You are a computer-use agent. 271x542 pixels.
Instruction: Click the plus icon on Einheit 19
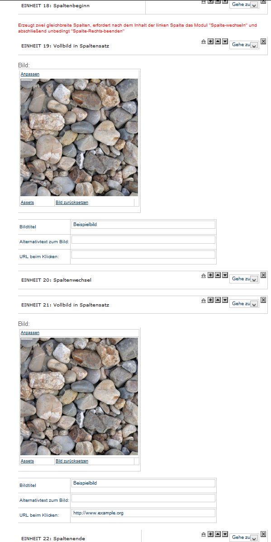click(210, 42)
